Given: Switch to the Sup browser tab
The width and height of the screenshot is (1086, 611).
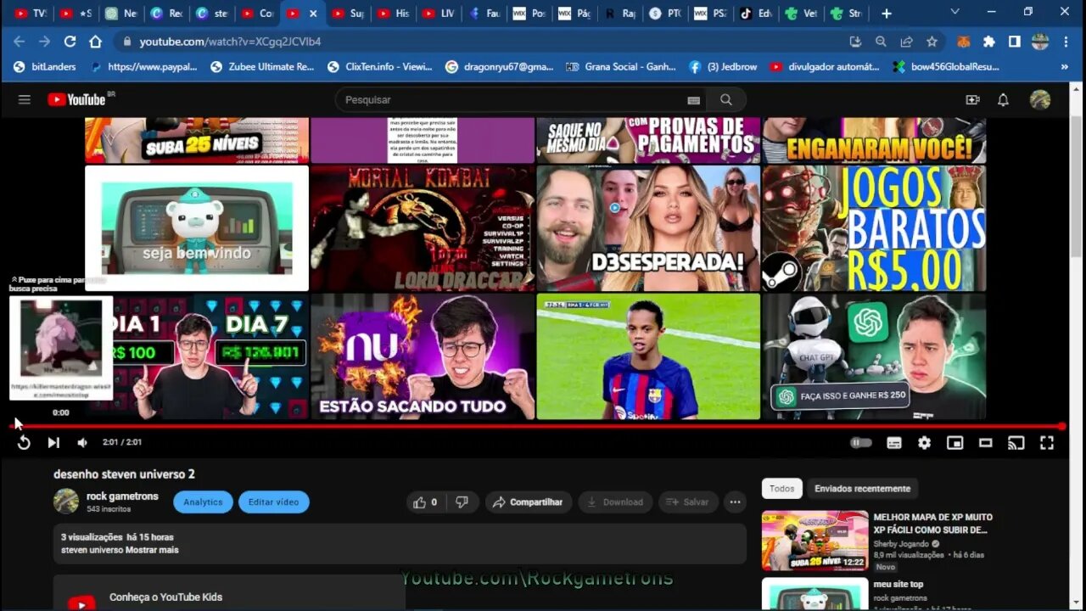Looking at the screenshot, I should click(x=348, y=14).
